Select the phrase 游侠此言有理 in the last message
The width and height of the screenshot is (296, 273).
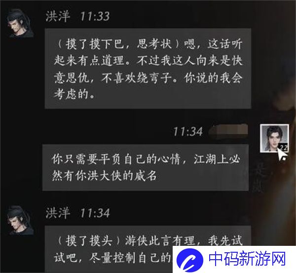[x=160, y=241]
